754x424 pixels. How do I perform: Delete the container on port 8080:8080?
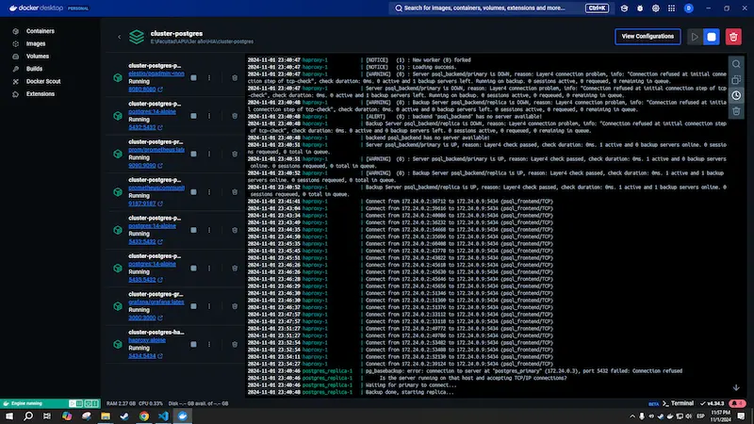point(235,77)
